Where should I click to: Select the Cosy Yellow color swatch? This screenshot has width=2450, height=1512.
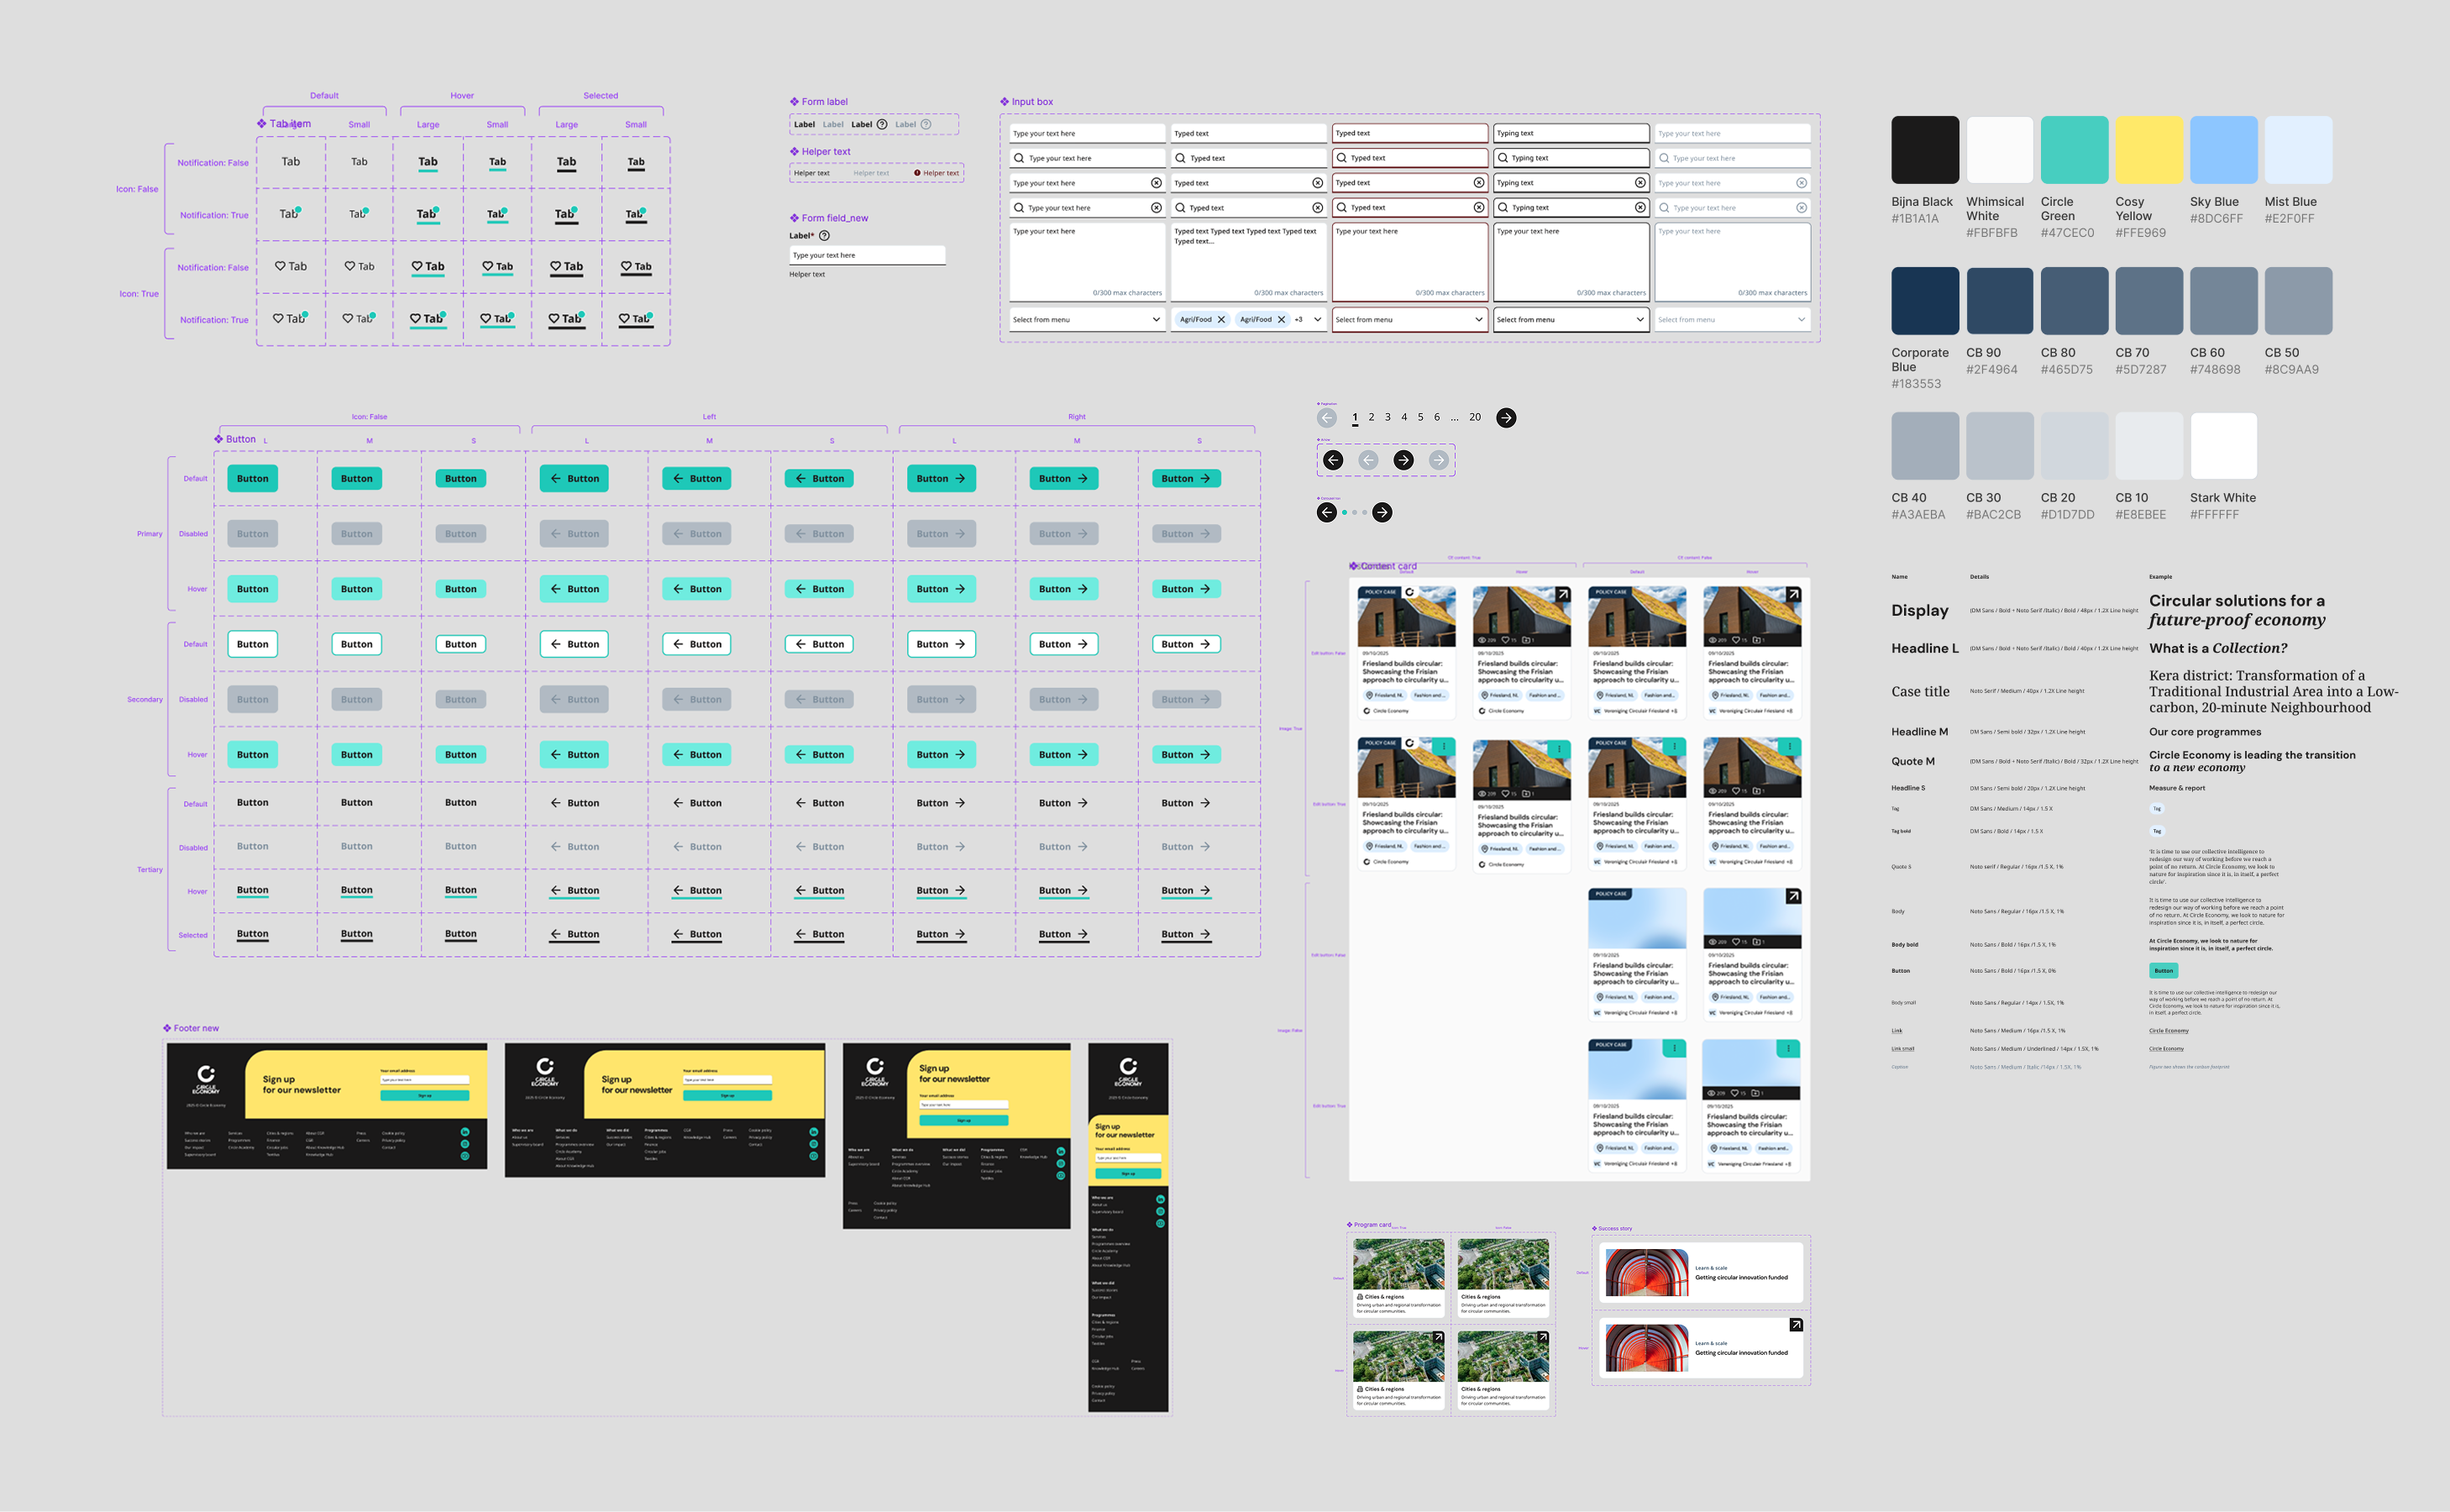[2148, 150]
